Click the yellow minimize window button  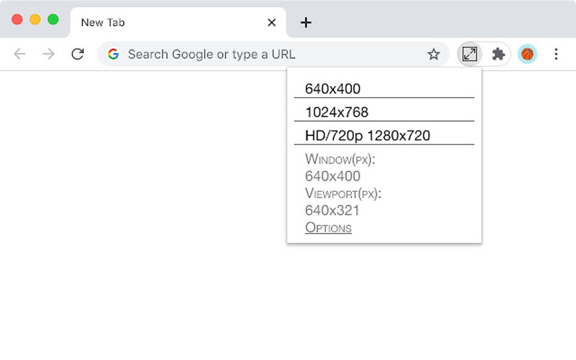tap(35, 19)
